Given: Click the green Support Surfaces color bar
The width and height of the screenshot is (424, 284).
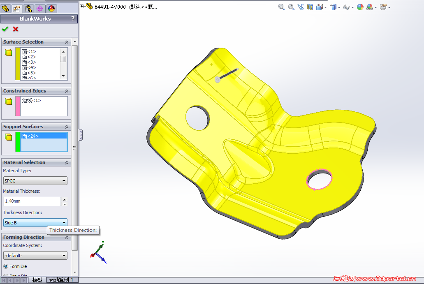Looking at the screenshot, I should (x=18, y=142).
